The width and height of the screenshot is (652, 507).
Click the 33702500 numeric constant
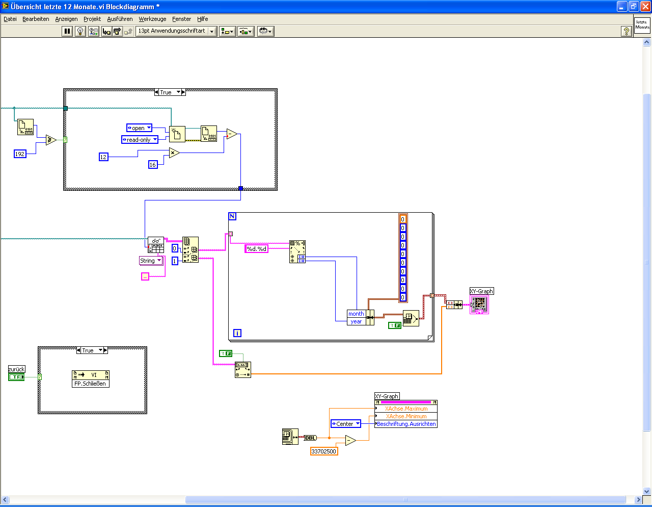tap(324, 451)
